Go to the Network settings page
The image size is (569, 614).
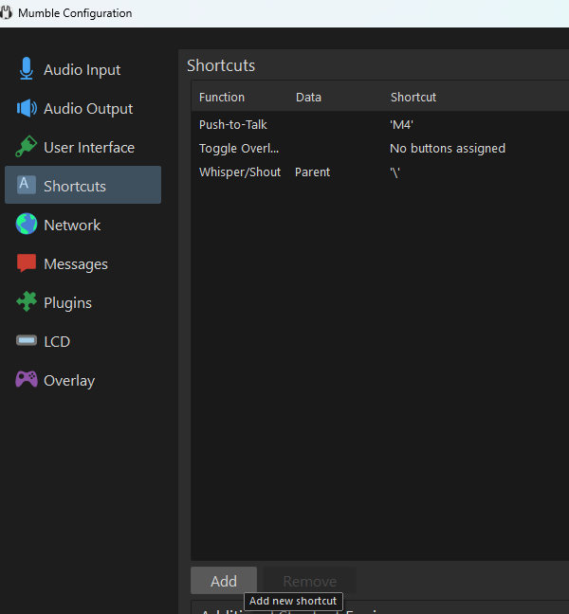83,225
